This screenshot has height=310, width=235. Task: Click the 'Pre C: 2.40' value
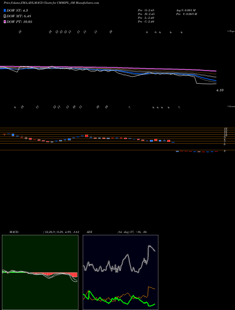(146, 22)
